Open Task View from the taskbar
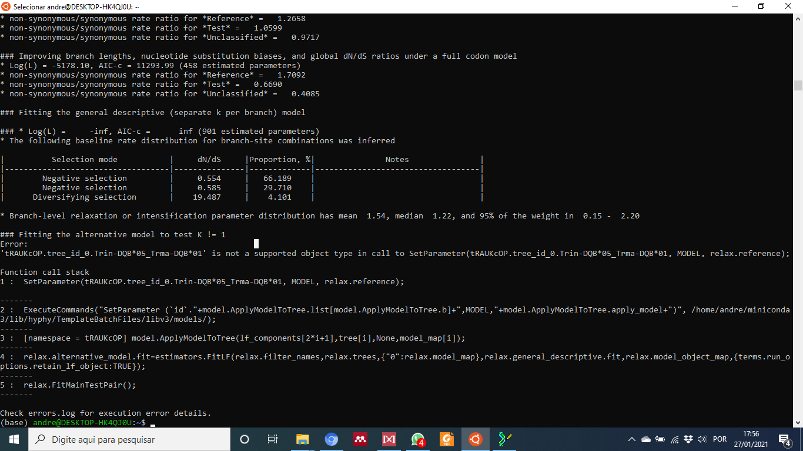Viewport: 803px width, 451px height. pos(272,439)
